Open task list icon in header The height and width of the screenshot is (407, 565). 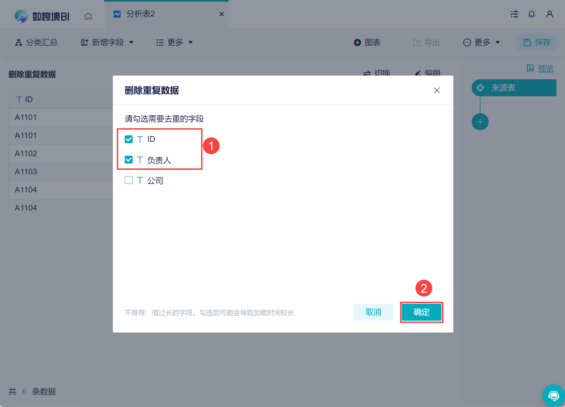514,14
